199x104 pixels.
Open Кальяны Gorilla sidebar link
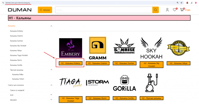point(16,65)
